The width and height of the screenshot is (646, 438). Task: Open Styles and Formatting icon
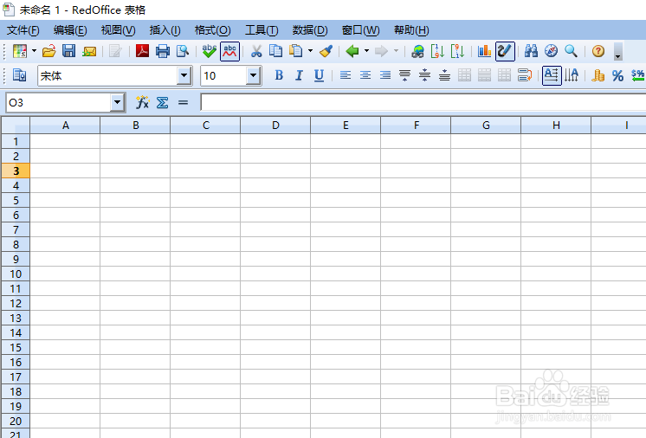click(x=19, y=75)
